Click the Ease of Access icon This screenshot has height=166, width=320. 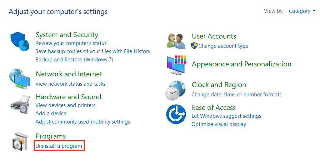click(x=176, y=114)
